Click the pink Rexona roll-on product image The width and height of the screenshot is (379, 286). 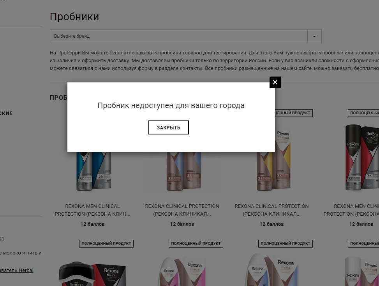click(182, 271)
